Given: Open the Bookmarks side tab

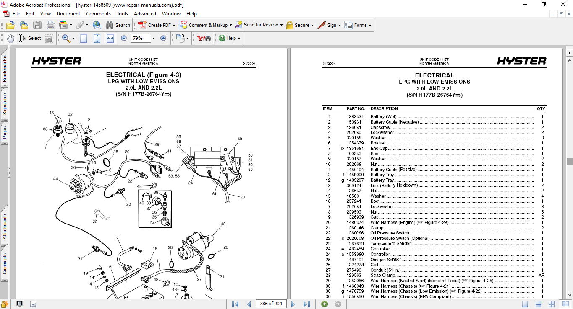Looking at the screenshot, I should click(x=5, y=69).
